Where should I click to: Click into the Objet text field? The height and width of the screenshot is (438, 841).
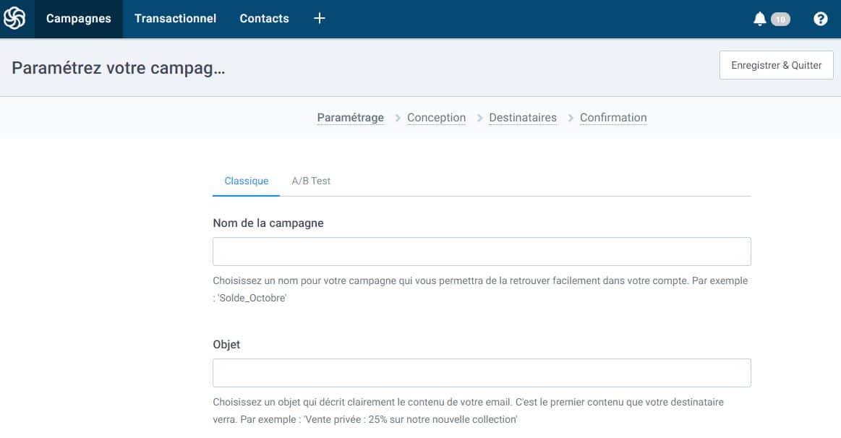(482, 373)
